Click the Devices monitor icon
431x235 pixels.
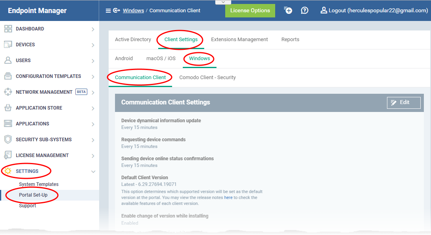coord(8,44)
